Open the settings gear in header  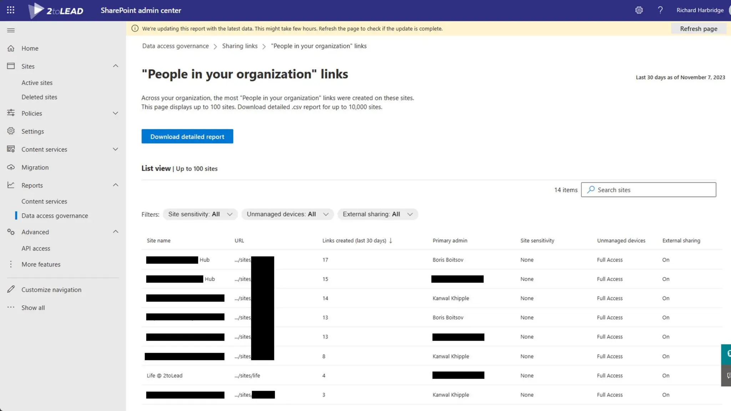pyautogui.click(x=639, y=10)
